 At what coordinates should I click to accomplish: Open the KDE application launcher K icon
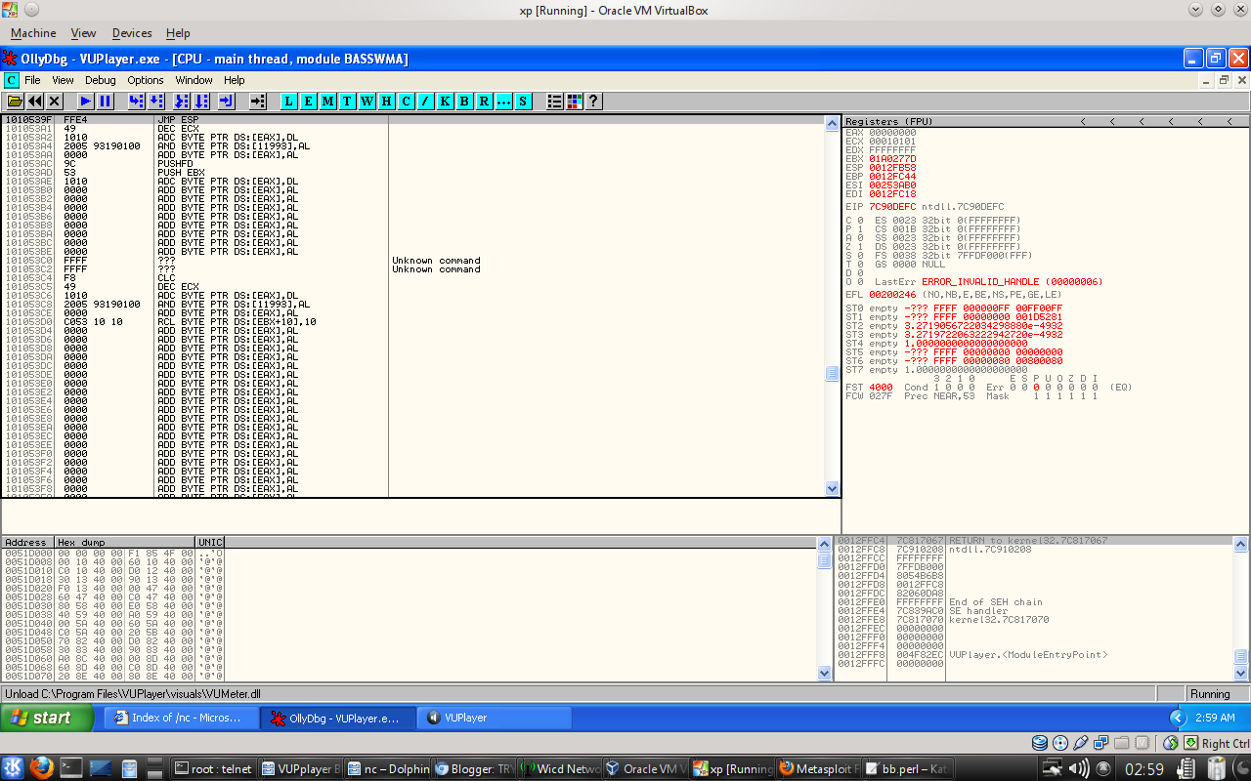pos(13,768)
